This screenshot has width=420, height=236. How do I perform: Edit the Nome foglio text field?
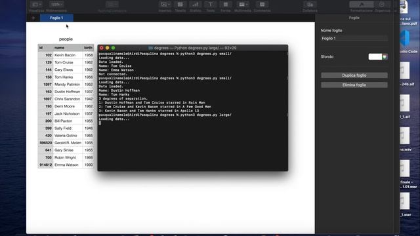point(354,38)
